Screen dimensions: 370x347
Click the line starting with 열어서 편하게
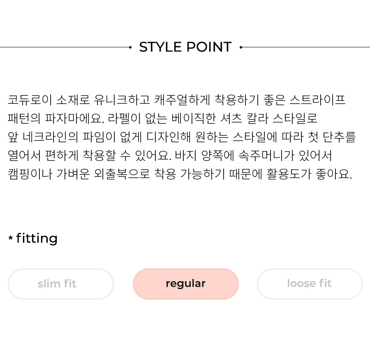tap(170, 156)
